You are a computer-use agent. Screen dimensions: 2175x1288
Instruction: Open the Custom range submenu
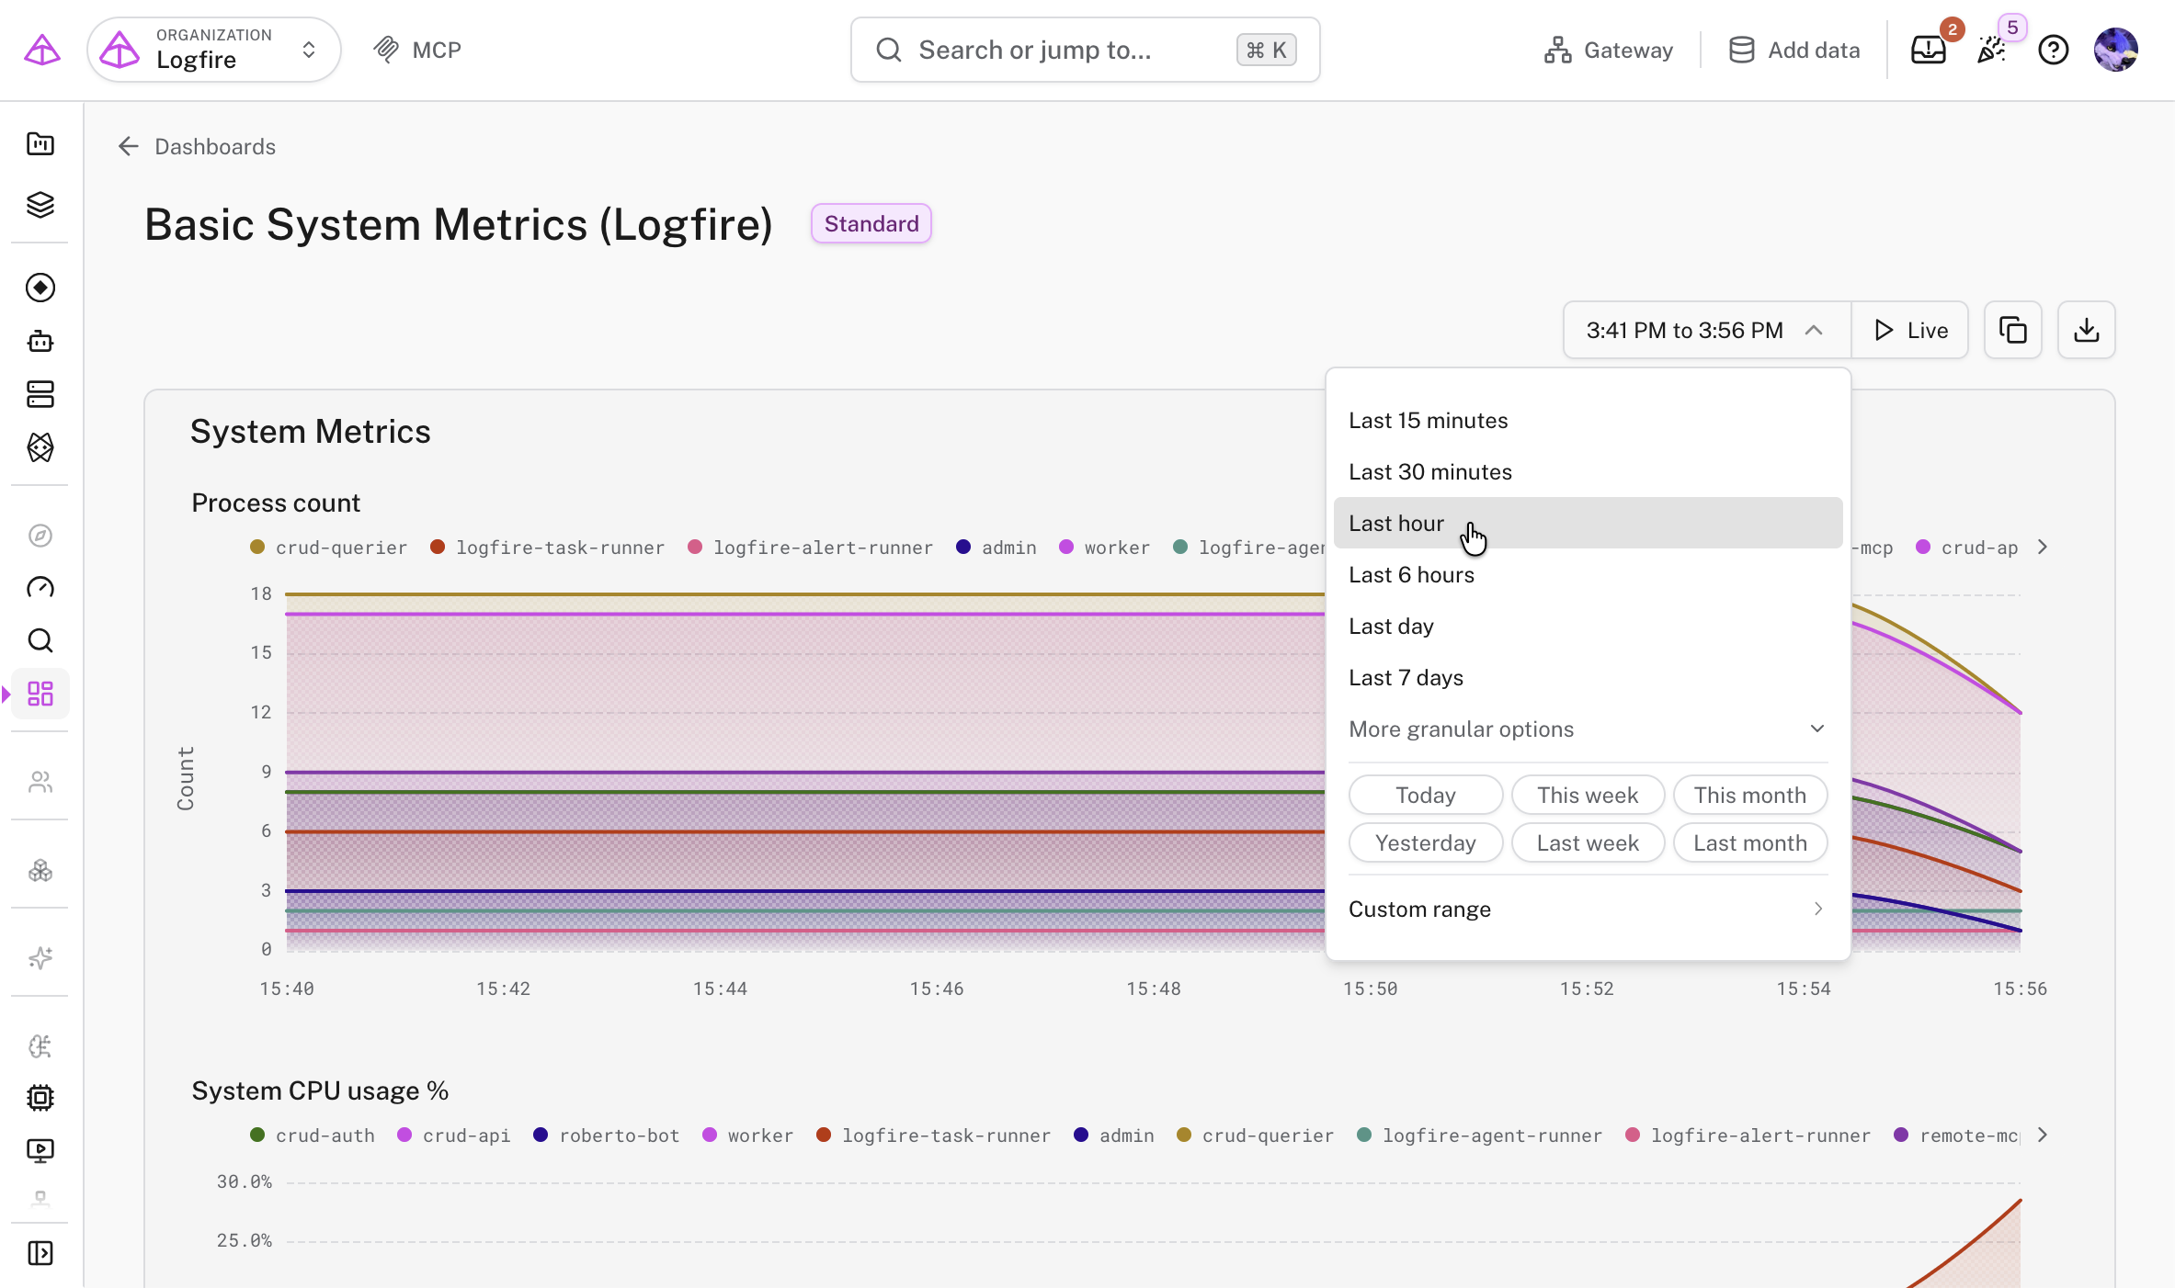tap(1588, 910)
